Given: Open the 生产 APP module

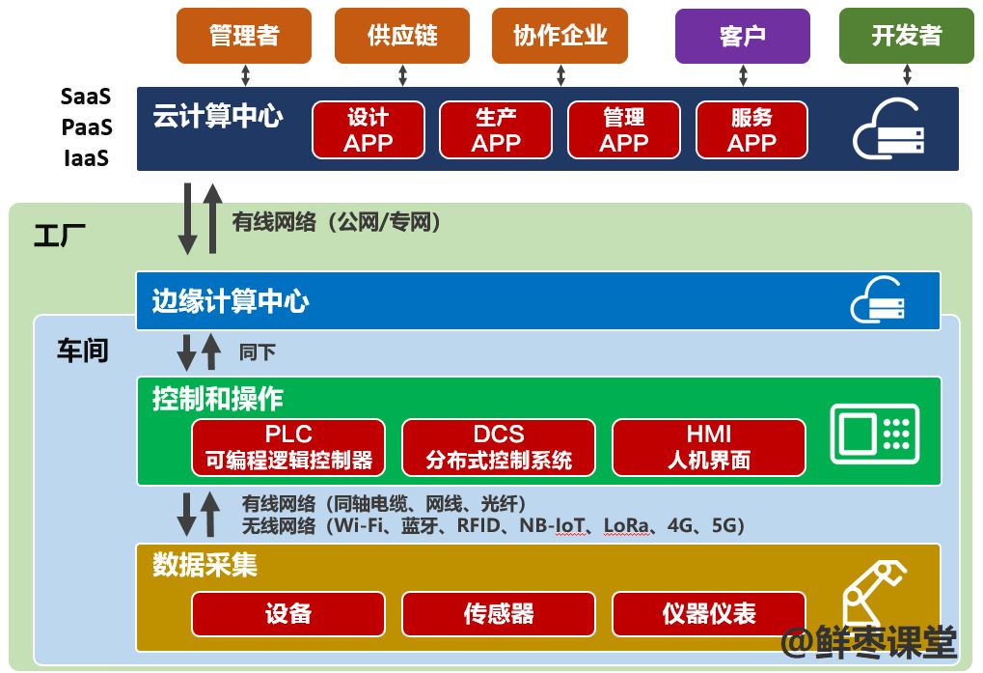Looking at the screenshot, I should click(495, 128).
